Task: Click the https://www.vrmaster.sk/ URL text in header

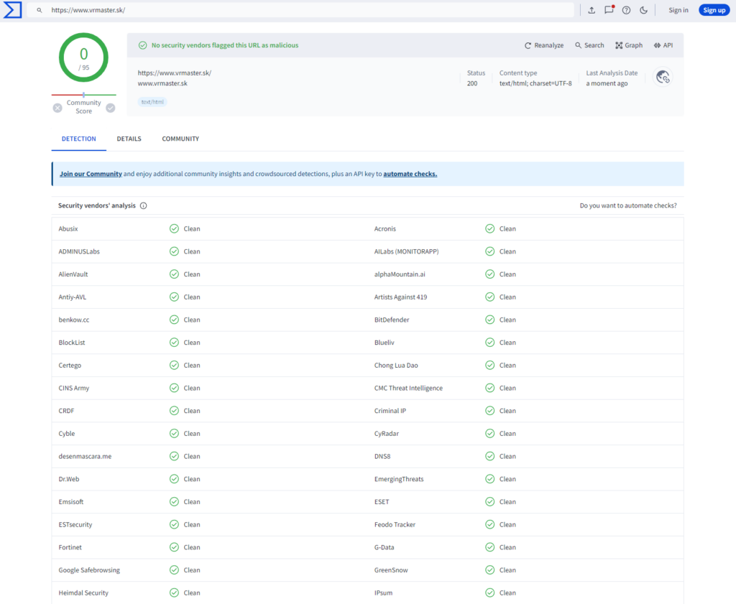Action: (175, 73)
